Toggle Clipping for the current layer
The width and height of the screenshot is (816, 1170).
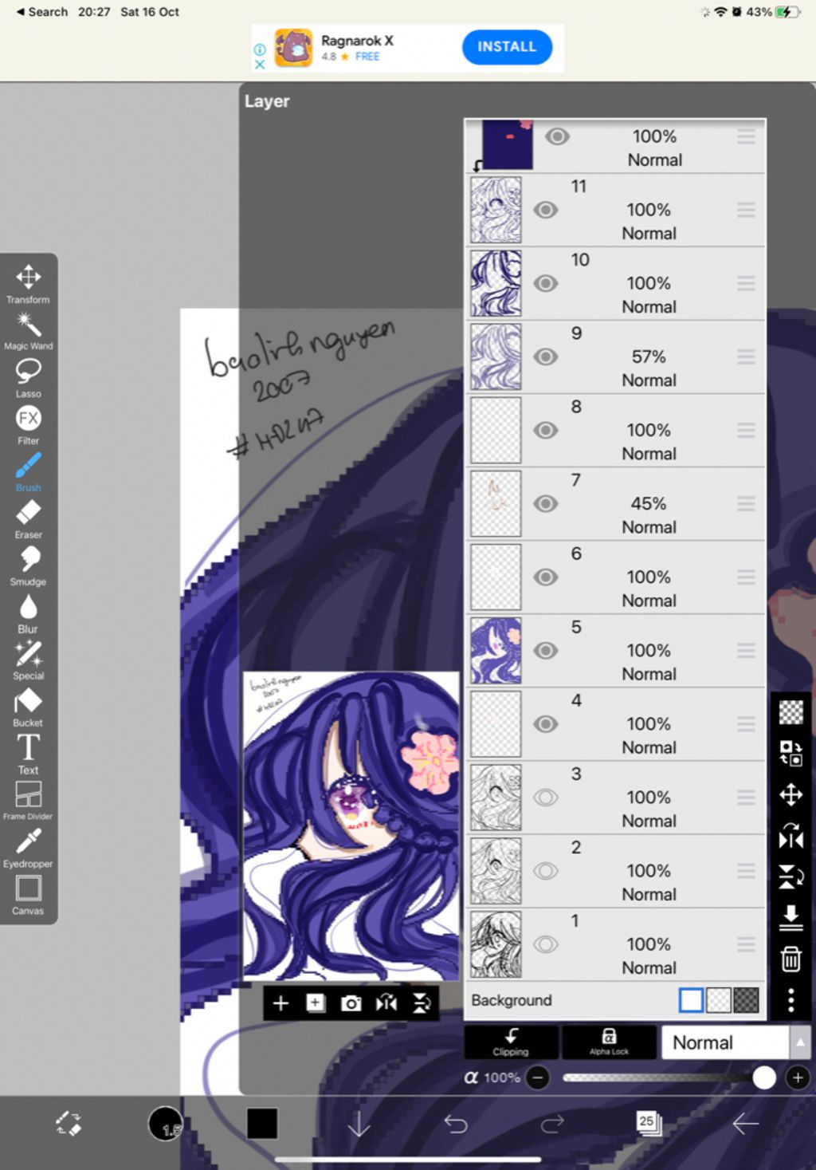pos(511,1042)
